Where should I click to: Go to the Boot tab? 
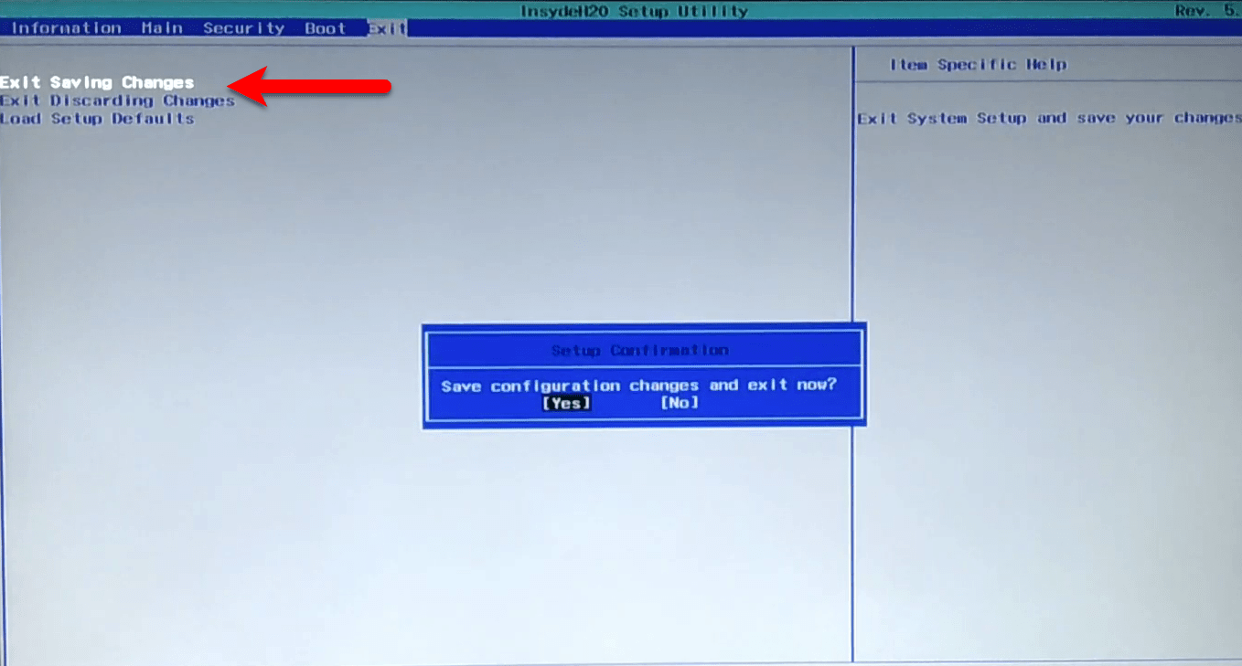[x=326, y=28]
